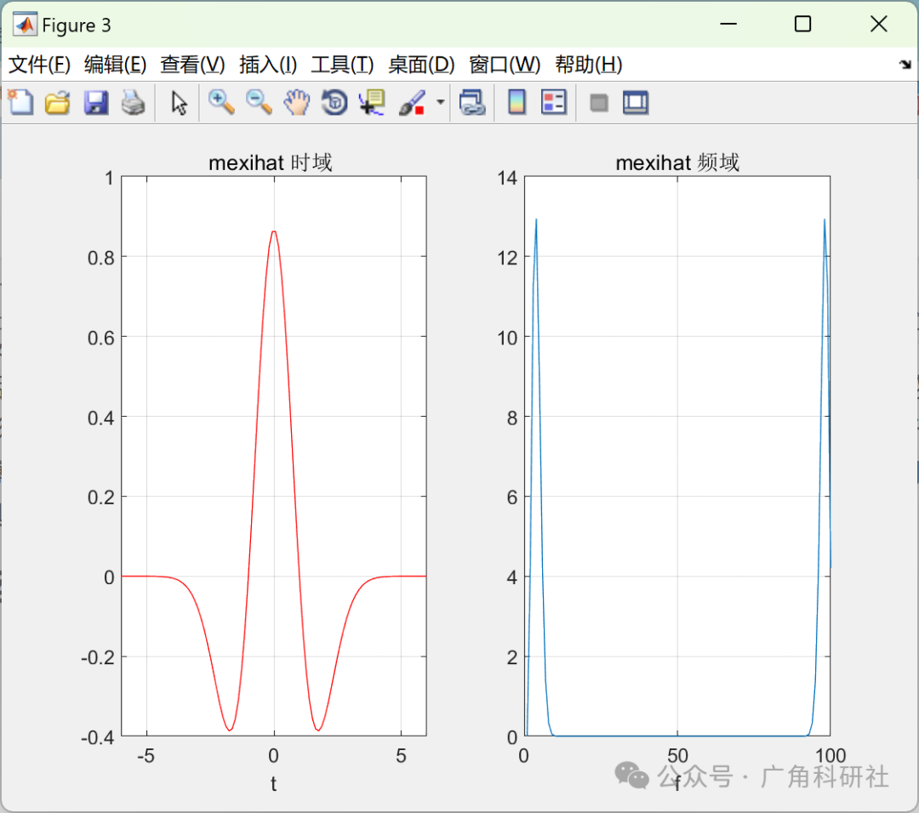Open the 桌面(D) menu
The image size is (919, 813).
coord(421,65)
